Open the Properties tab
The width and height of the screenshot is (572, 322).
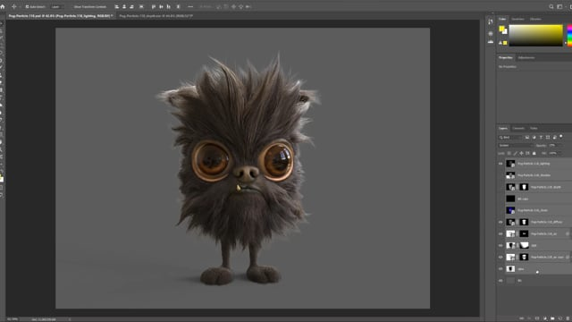pyautogui.click(x=506, y=57)
